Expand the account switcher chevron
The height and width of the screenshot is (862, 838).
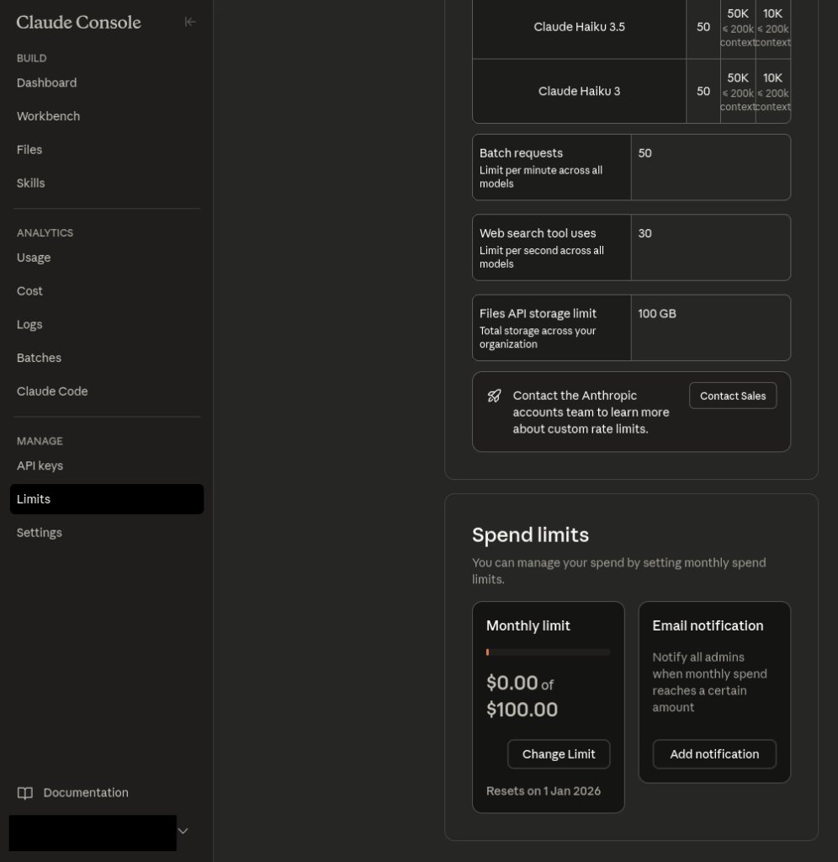pos(183,831)
